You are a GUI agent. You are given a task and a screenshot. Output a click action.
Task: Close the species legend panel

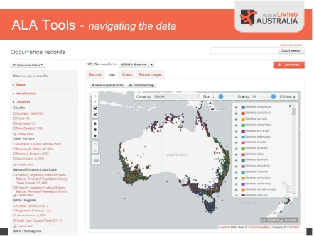290,106
